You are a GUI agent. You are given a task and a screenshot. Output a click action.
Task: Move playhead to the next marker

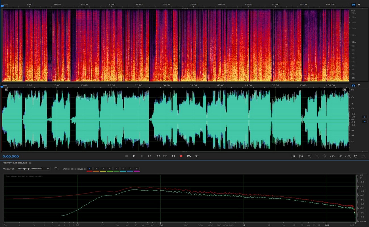click(173, 156)
